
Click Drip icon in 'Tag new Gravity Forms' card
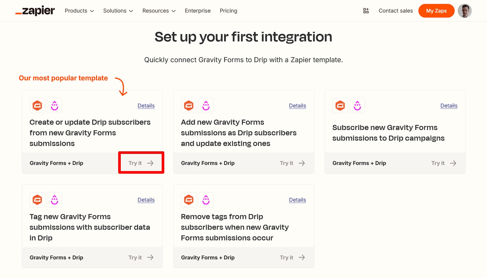[x=55, y=200]
